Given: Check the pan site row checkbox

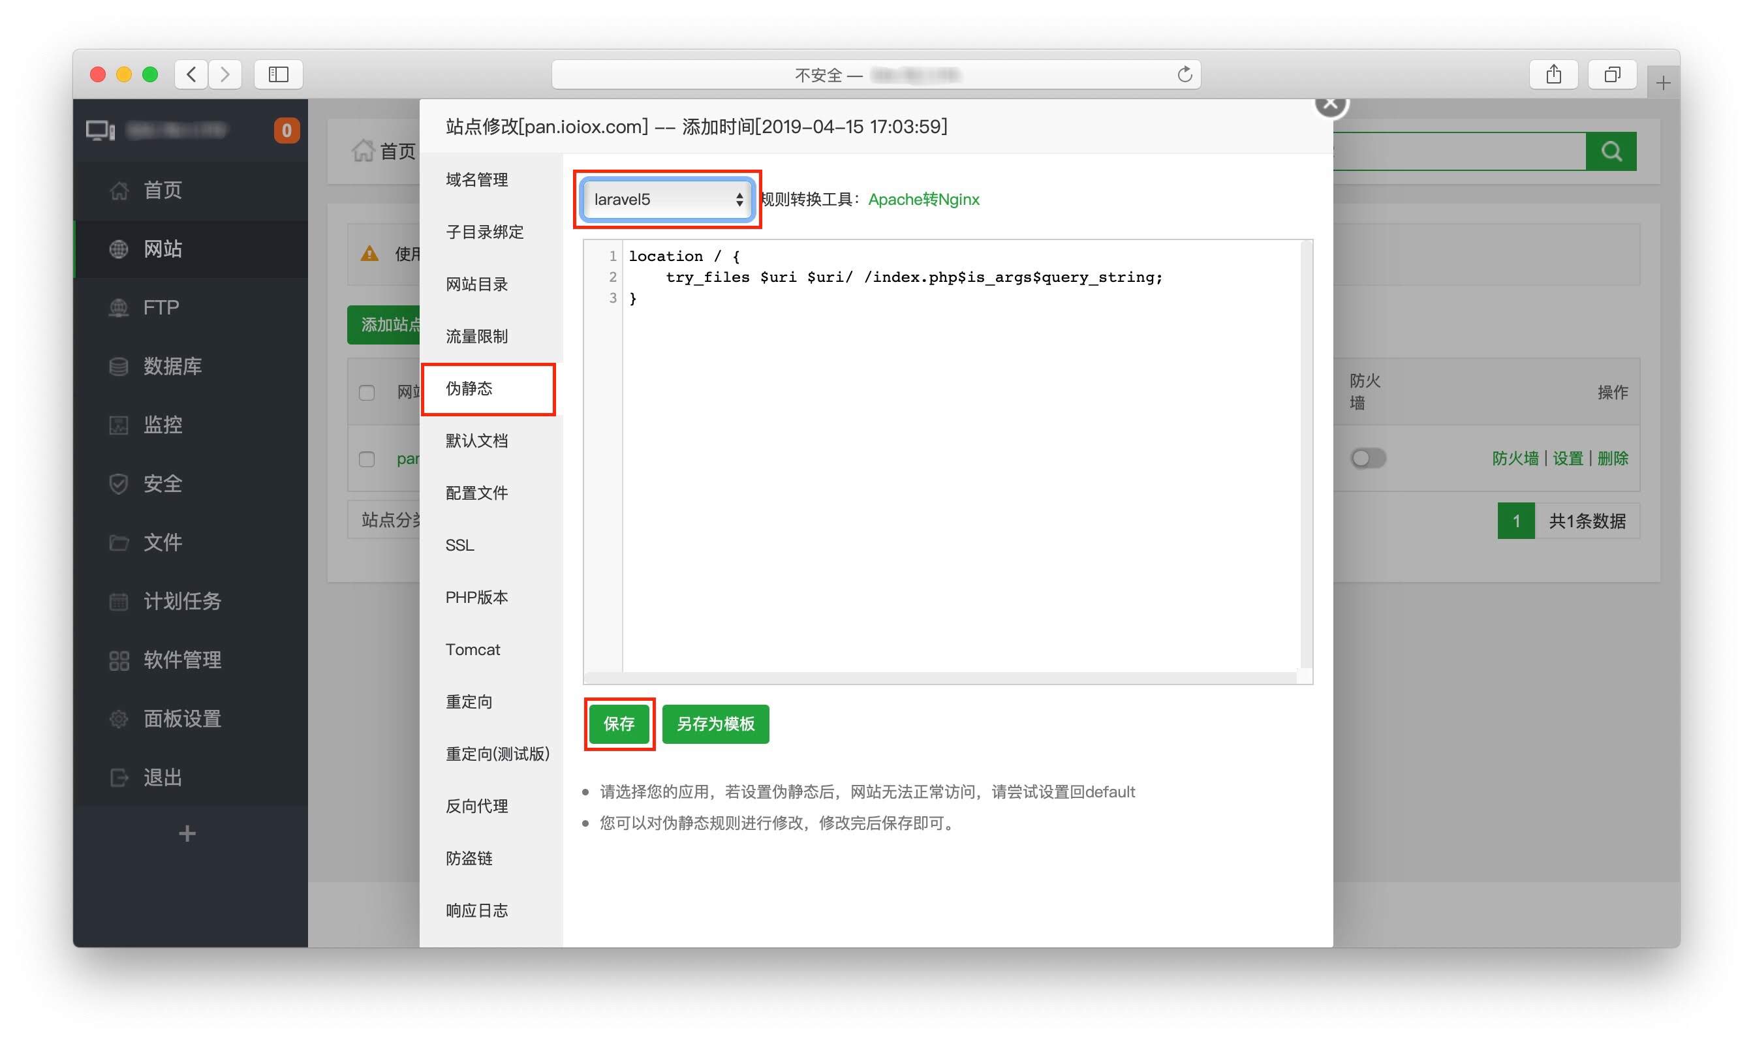Looking at the screenshot, I should [367, 459].
